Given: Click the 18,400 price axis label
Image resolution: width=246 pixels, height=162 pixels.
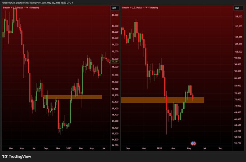Looking at the screenshot, I should click(x=115, y=115).
